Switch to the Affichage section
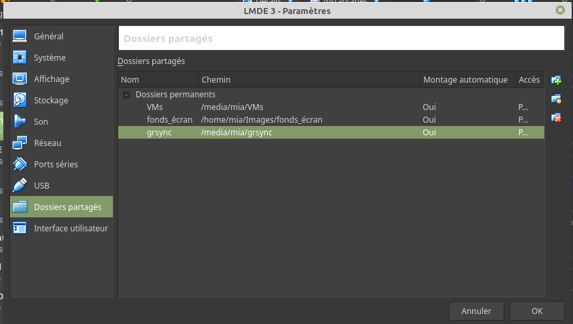Screen dimensions: 573x324 pos(61,79)
